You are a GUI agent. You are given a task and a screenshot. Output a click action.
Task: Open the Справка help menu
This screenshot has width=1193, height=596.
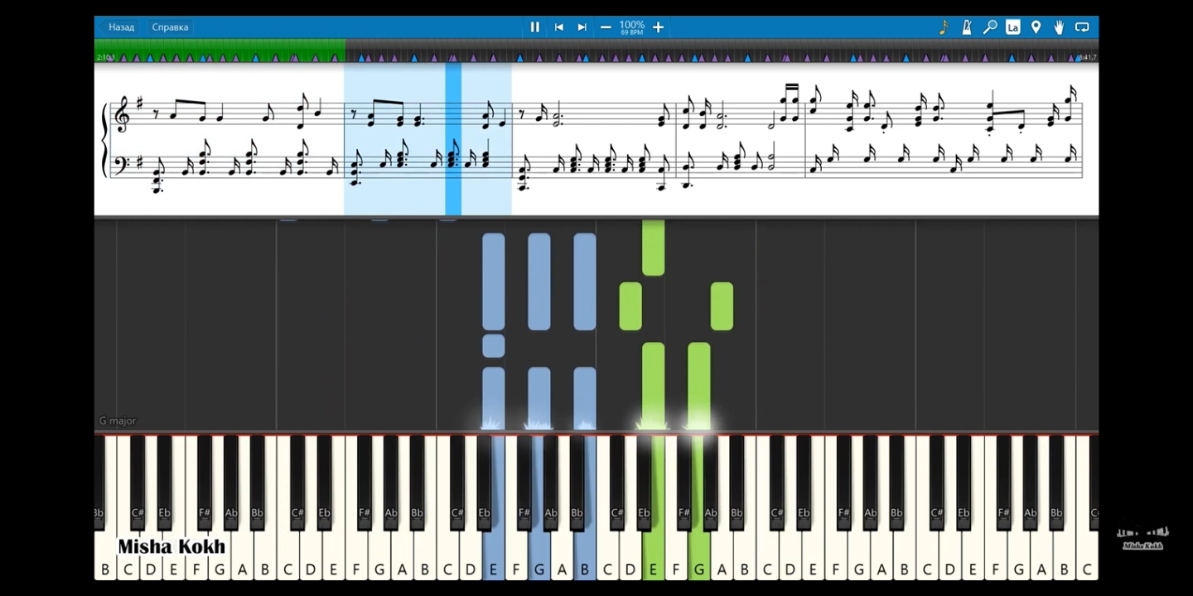pos(170,27)
